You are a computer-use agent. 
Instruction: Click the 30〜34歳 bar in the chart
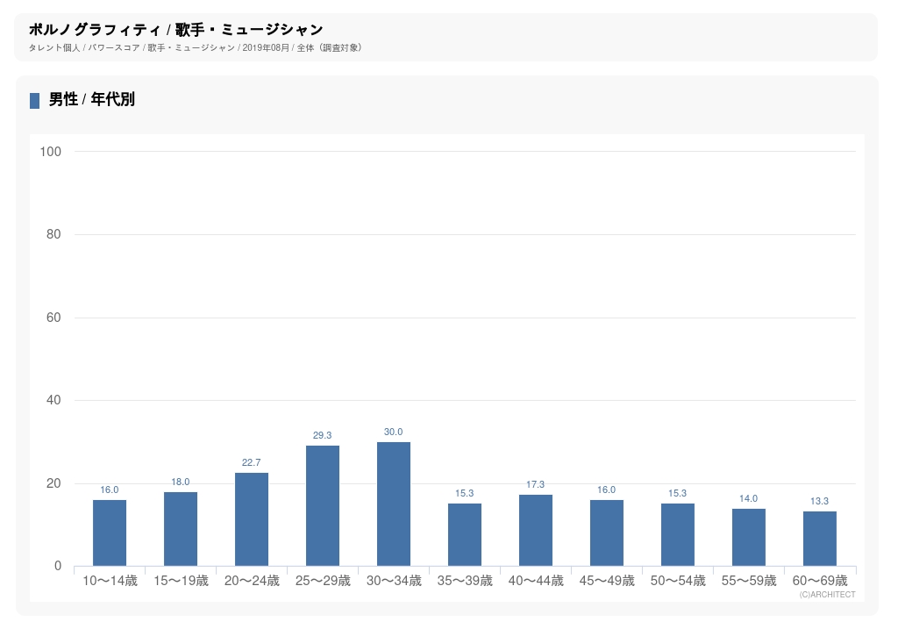tap(394, 504)
